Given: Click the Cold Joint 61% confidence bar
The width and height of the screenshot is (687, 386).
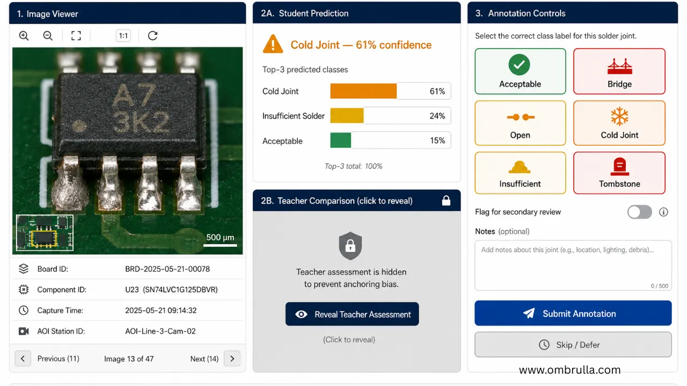Looking at the screenshot, I should pyautogui.click(x=390, y=91).
